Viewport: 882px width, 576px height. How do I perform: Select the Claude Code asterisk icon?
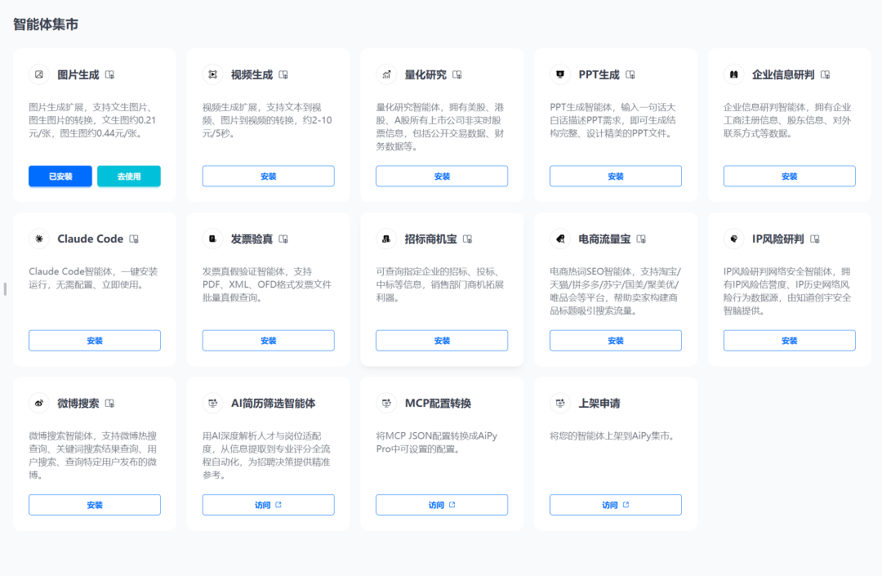click(x=39, y=239)
